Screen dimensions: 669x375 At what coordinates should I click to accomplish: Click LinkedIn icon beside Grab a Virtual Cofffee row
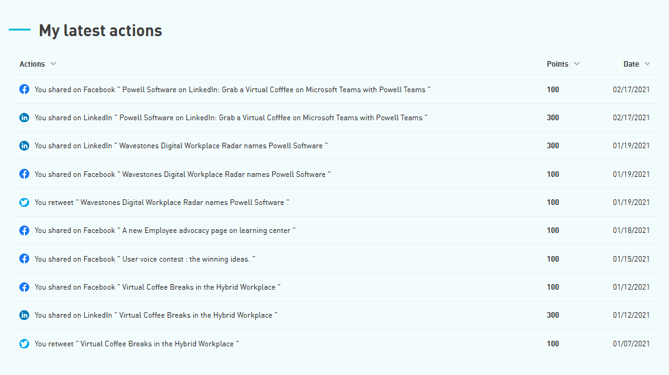pyautogui.click(x=24, y=117)
